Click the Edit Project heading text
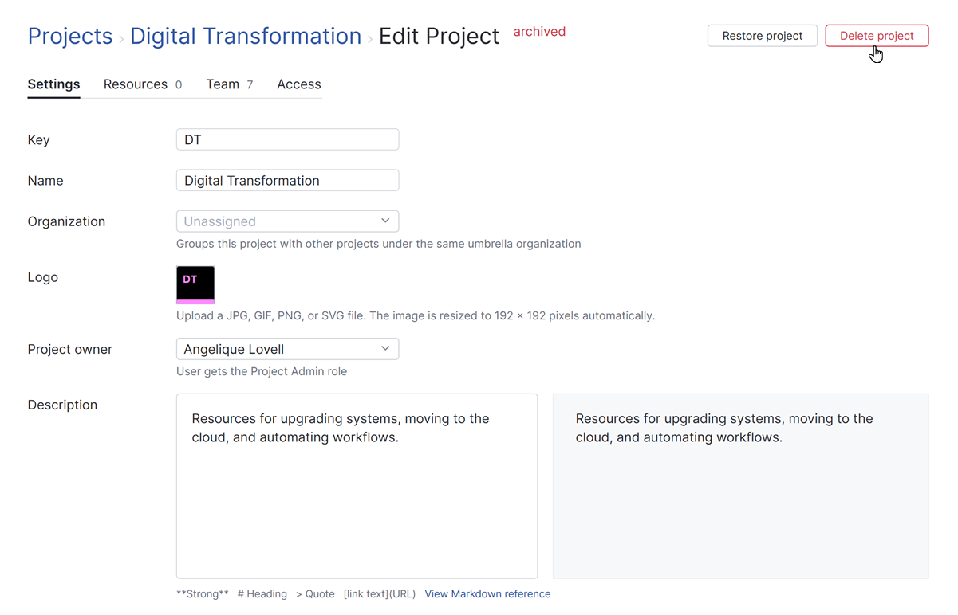958x615 pixels. 439,36
